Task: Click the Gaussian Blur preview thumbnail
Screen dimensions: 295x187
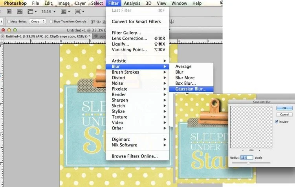Action: click(x=251, y=127)
